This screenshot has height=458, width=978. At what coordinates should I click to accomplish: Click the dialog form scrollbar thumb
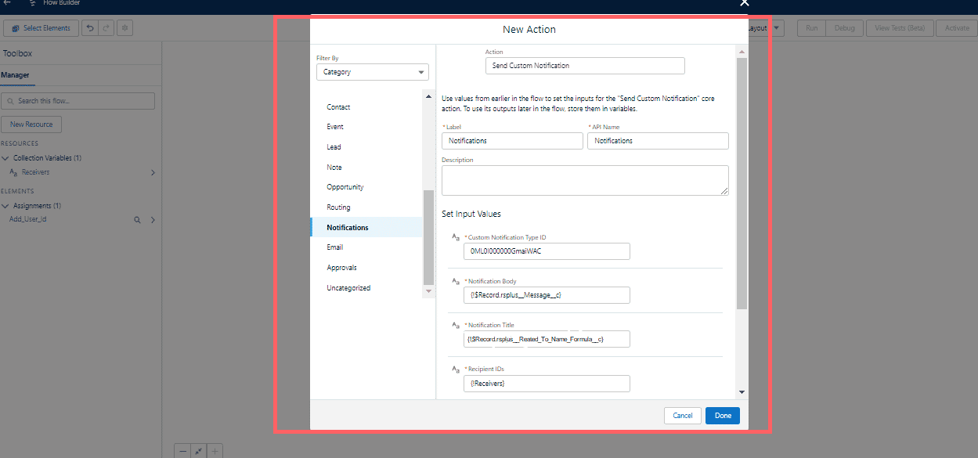pyautogui.click(x=742, y=183)
